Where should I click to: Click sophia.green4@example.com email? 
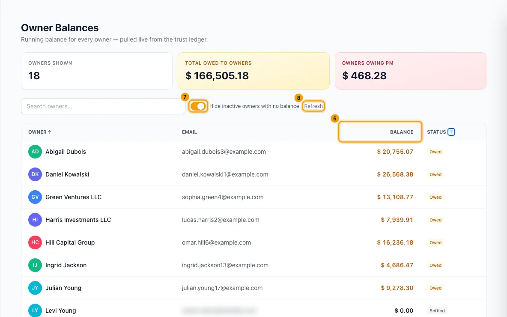(x=223, y=197)
